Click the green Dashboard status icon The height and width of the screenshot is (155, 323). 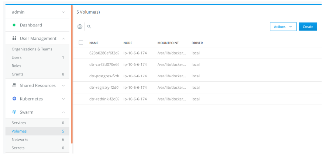tap(14, 25)
